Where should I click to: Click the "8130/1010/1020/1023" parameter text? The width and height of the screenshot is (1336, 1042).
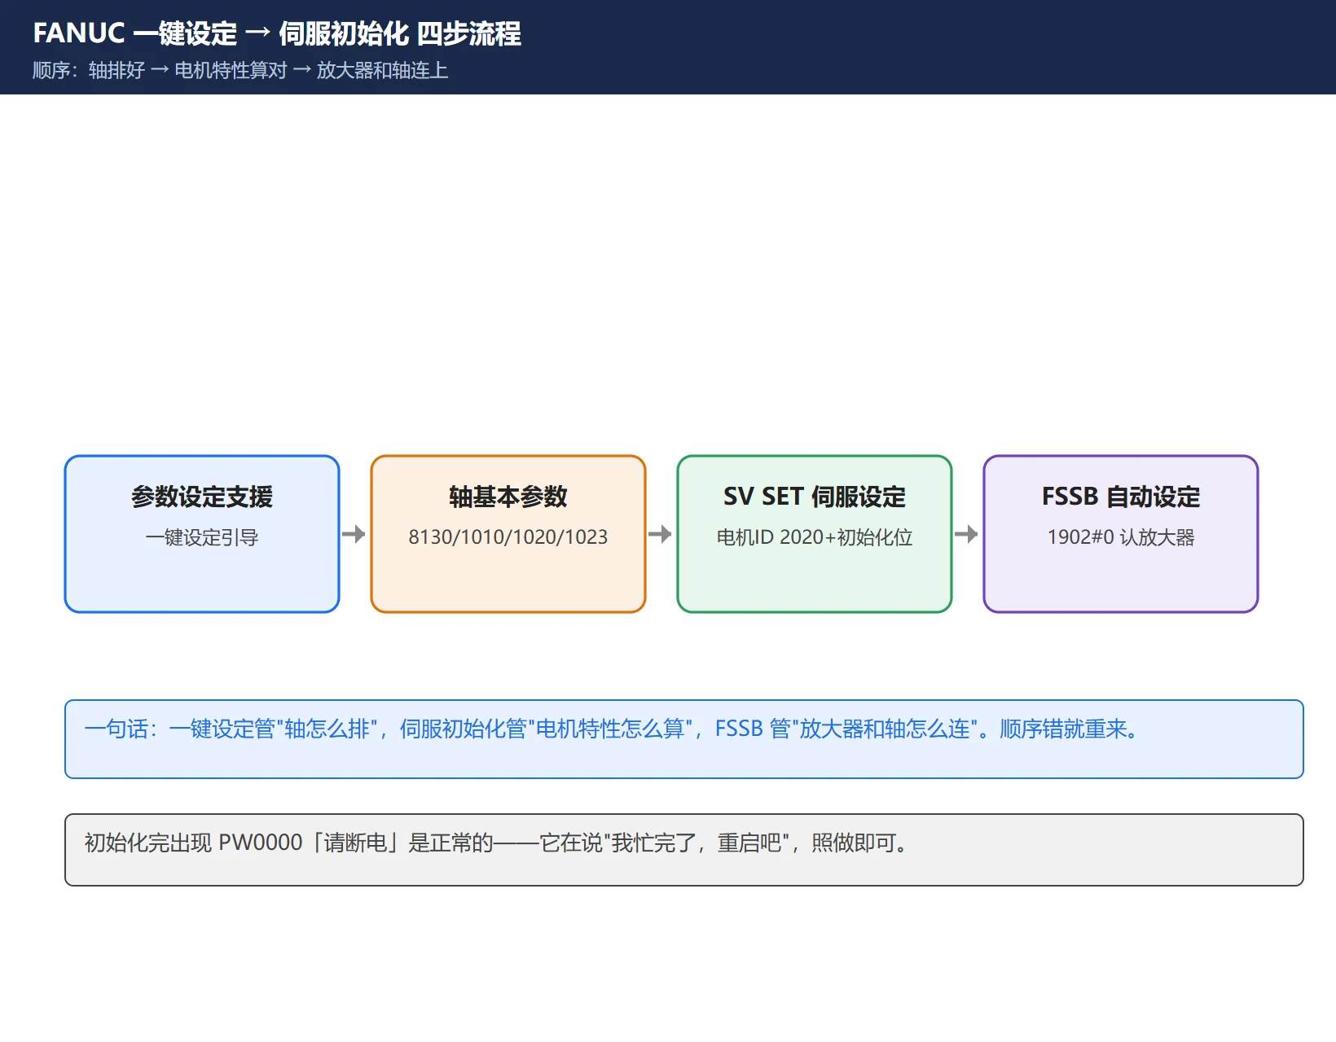pos(508,537)
